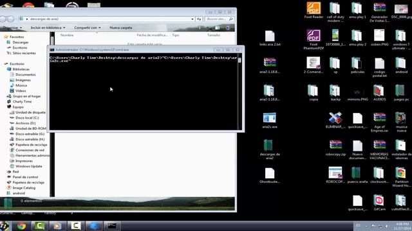Image resolution: width=412 pixels, height=231 pixels.
Task: Select Disco local (C:) drive
Action: 27,117
